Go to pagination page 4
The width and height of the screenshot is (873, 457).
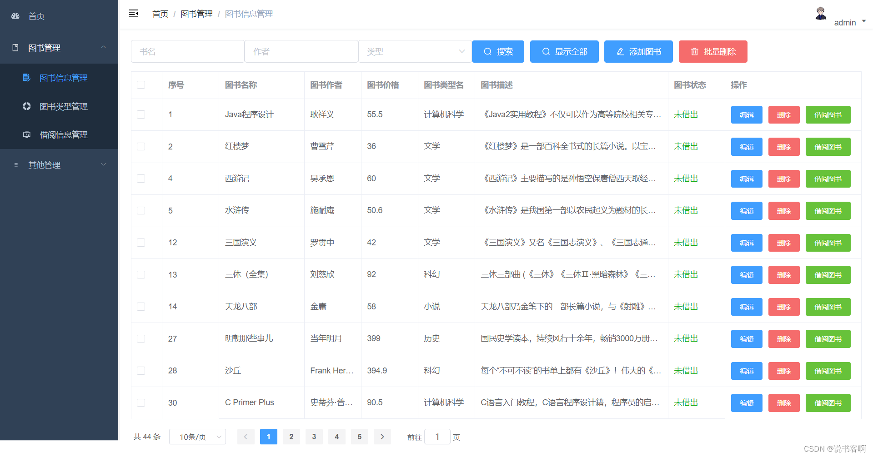point(337,437)
